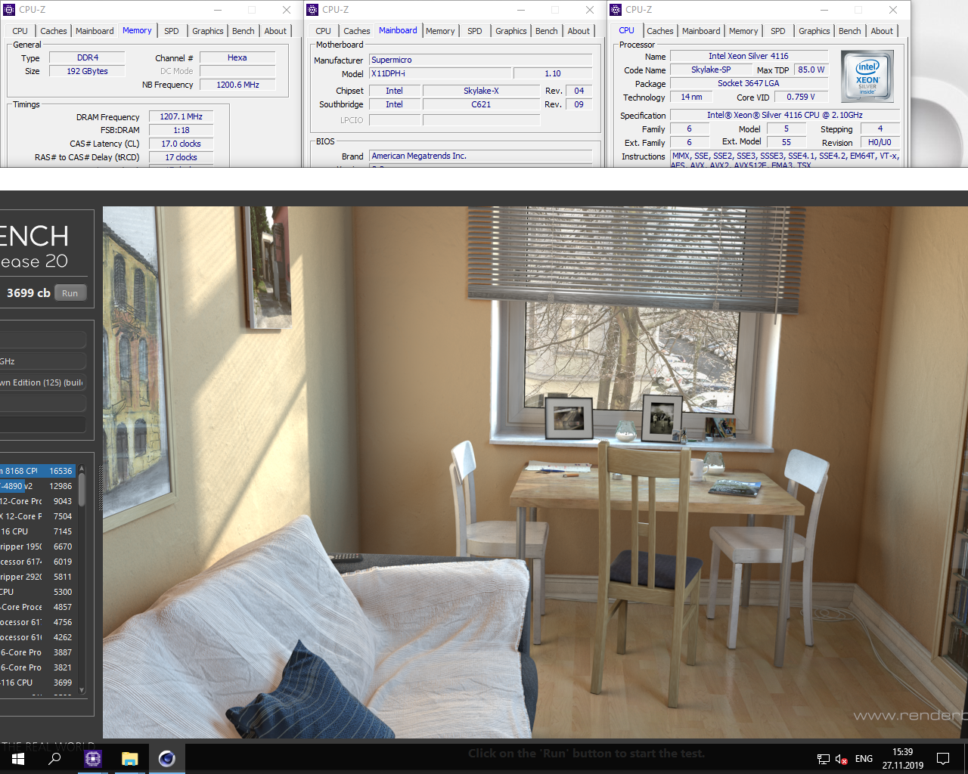
Task: Click the Intel Xeon logo in CPU-Z
Action: click(x=867, y=76)
